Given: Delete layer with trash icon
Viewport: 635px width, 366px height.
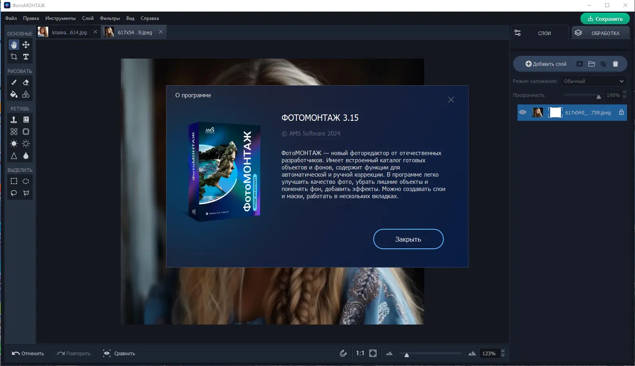Looking at the screenshot, I should pos(615,64).
